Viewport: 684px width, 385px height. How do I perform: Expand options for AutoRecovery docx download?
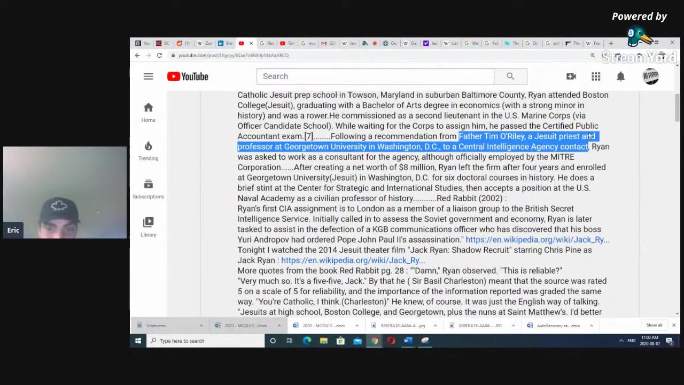point(591,325)
